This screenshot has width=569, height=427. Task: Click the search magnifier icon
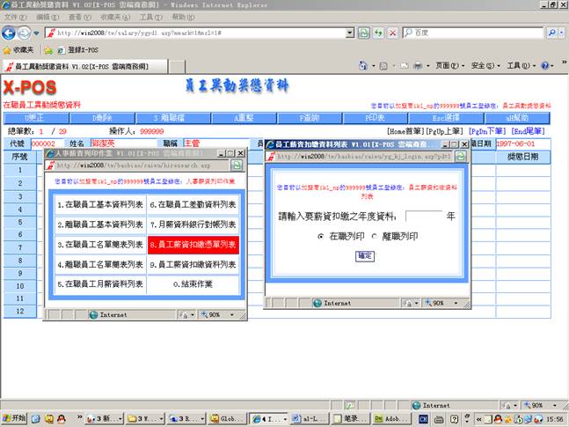[x=551, y=33]
